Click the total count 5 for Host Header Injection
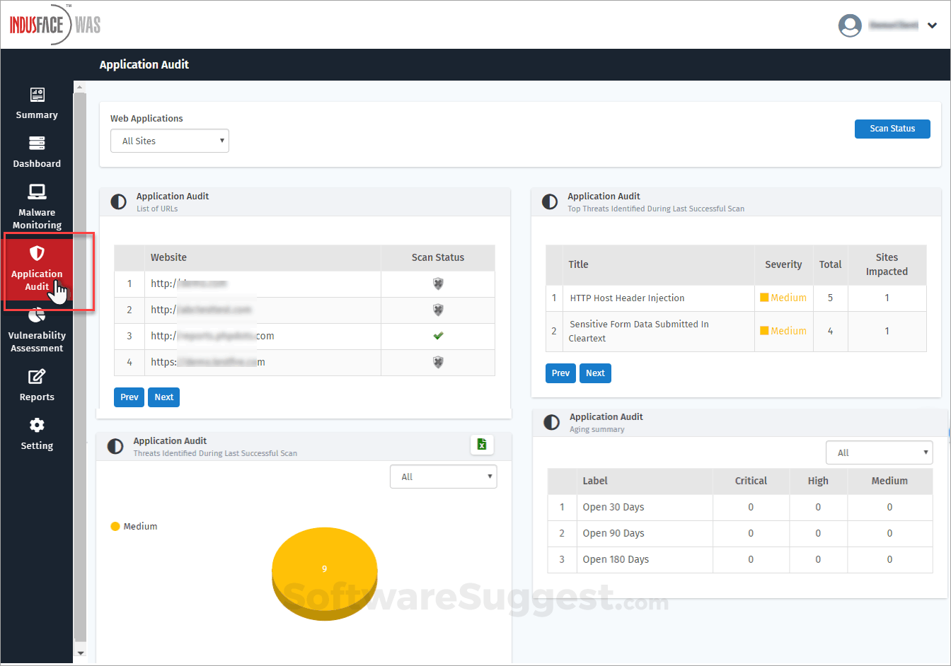Viewport: 951px width, 666px height. coord(830,298)
